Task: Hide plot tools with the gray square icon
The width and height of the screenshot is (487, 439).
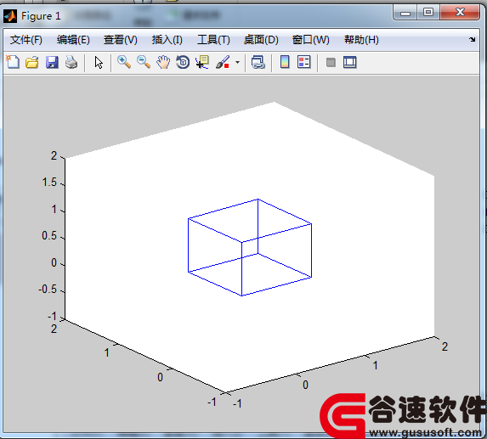Action: (x=331, y=62)
